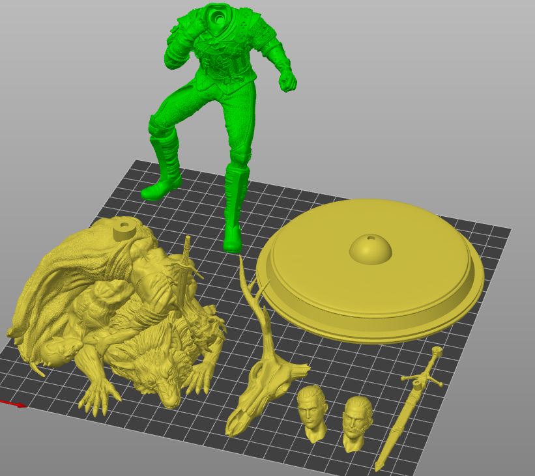Image resolution: width=535 pixels, height=476 pixels.
Task: Click the antler tip of the skull model
Action: [242, 259]
